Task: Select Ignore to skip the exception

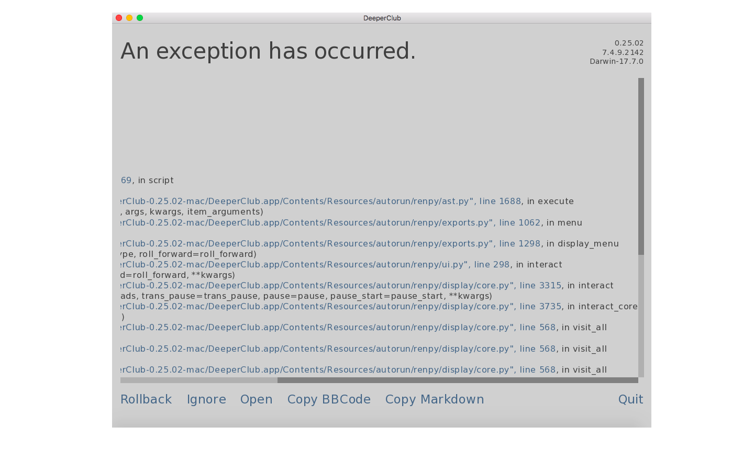Action: click(206, 399)
